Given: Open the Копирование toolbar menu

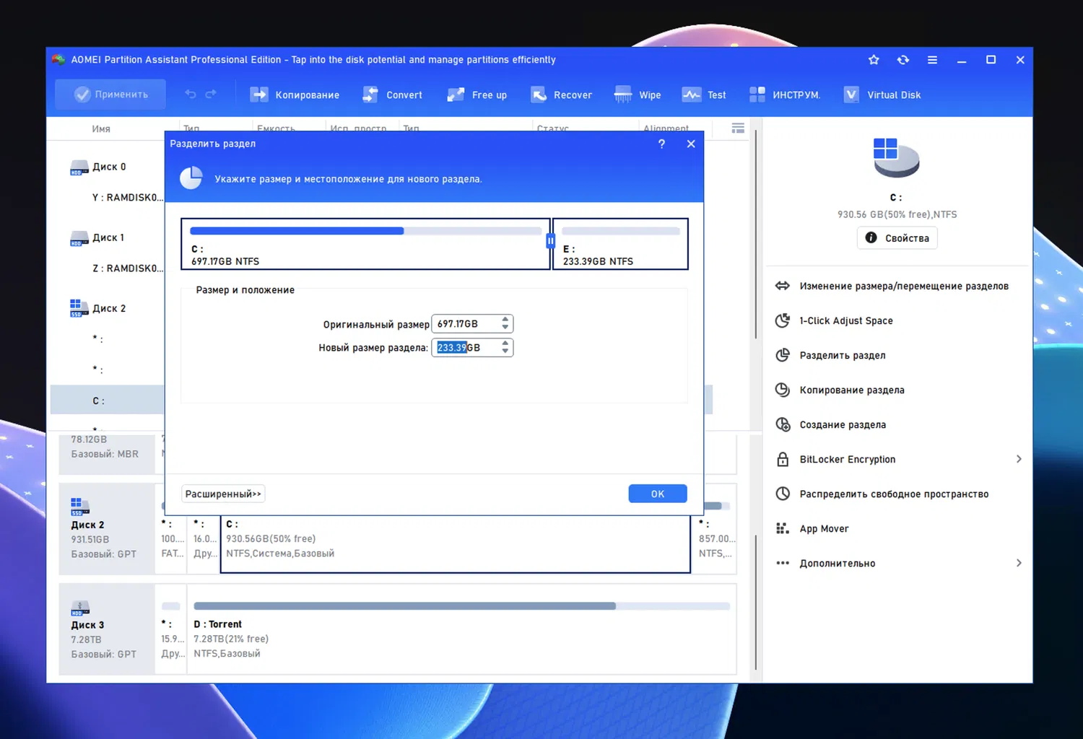Looking at the screenshot, I should (x=295, y=95).
